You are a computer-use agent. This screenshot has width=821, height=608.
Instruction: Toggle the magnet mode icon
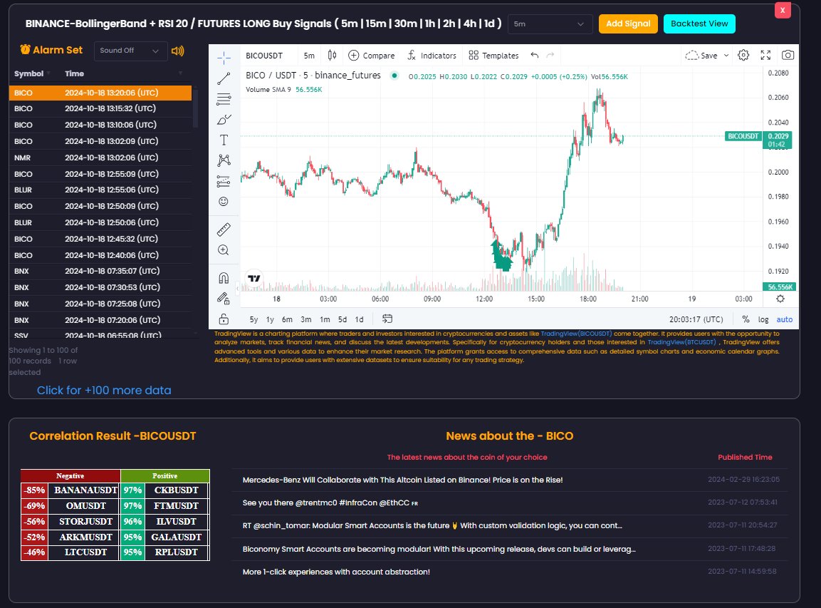(224, 278)
